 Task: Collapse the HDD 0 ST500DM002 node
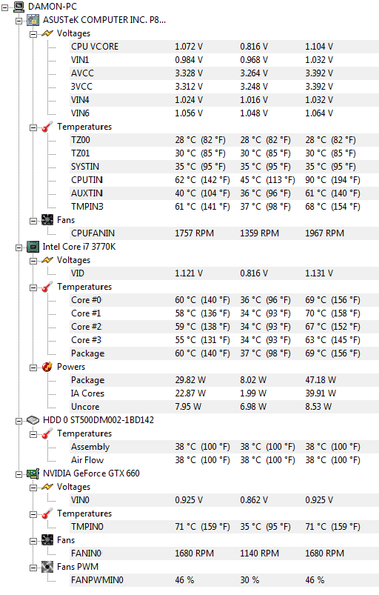[x=19, y=421]
